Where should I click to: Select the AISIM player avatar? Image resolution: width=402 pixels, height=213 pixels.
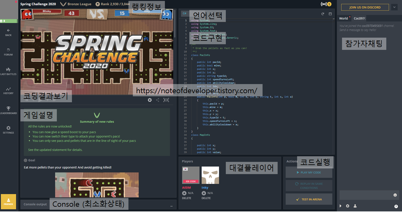[191, 175]
